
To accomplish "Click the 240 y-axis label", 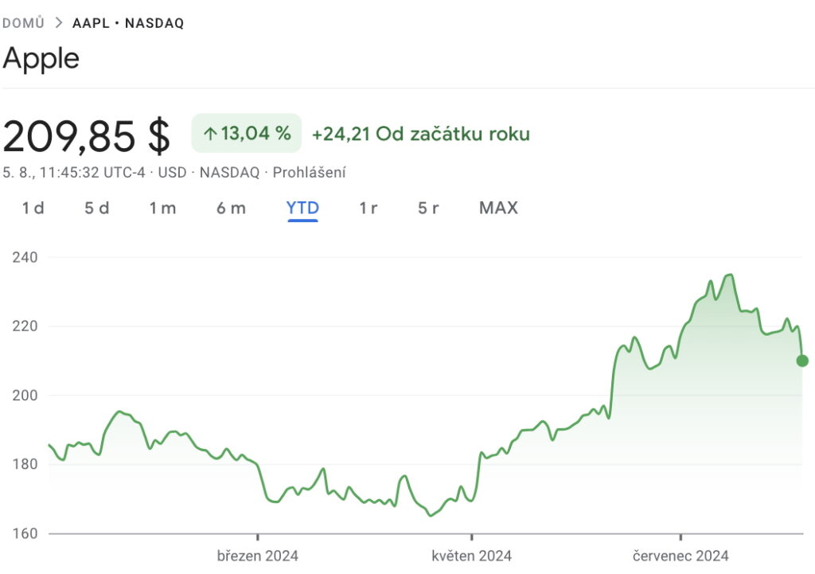I will point(25,257).
